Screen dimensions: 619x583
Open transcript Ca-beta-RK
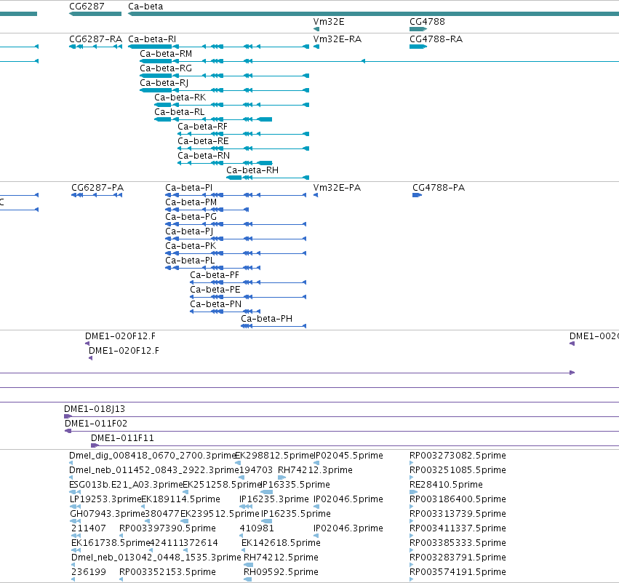click(180, 98)
